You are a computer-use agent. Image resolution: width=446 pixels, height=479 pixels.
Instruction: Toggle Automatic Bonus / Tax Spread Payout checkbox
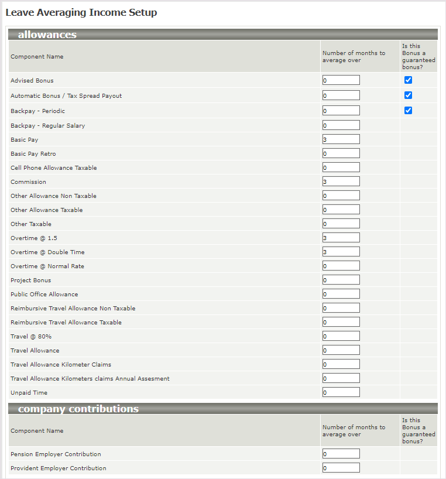tap(408, 95)
